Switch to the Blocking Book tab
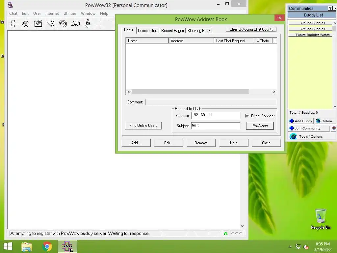 [199, 31]
